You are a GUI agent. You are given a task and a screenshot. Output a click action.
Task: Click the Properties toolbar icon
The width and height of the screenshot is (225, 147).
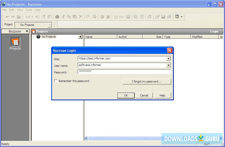pyautogui.click(x=158, y=17)
